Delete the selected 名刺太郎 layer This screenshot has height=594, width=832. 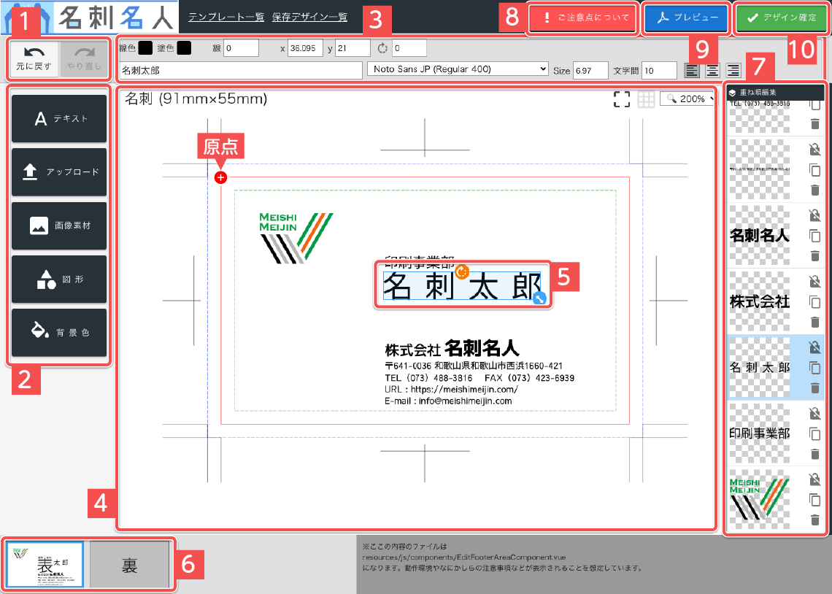(815, 388)
